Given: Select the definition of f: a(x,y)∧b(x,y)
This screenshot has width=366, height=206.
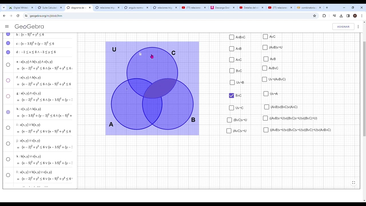Looking at the screenshot, I should click(x=28, y=78).
